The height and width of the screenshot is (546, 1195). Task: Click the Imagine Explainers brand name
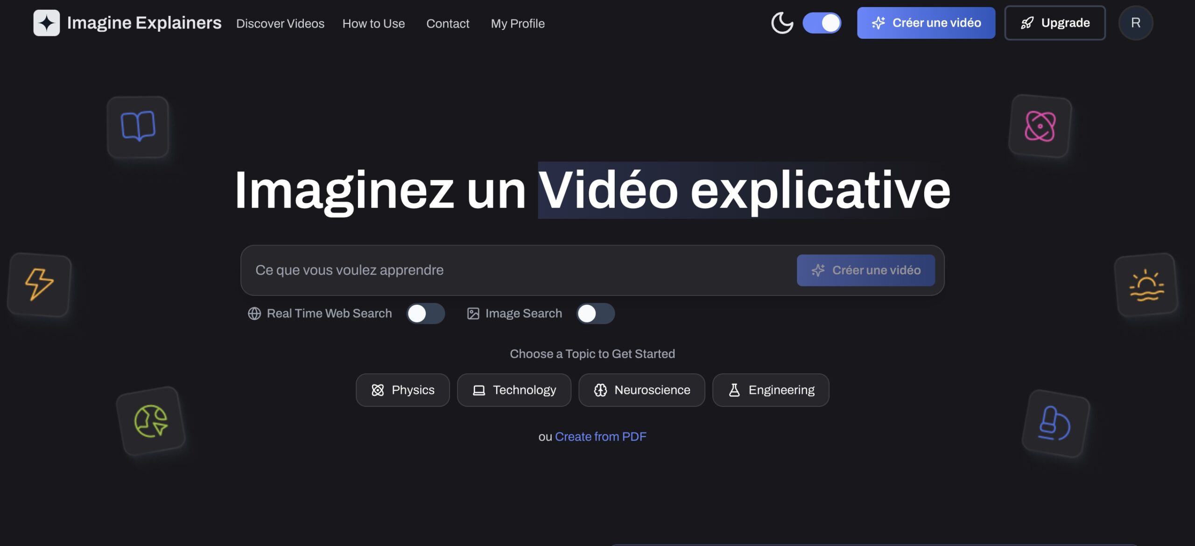pos(144,23)
